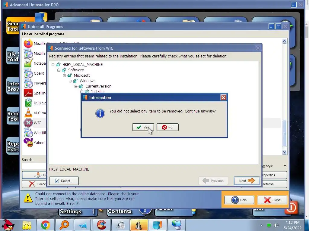Click the second Mozilla entry icon
309x231 pixels.
point(28,54)
